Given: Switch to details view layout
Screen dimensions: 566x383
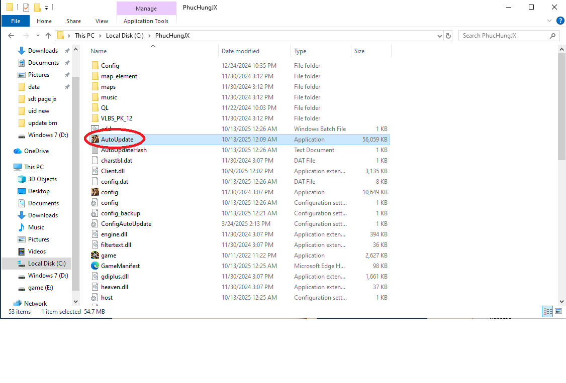Looking at the screenshot, I should (x=547, y=312).
